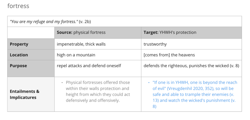
Task: Click the gray 'Physical fortresses offered' bullet text
Action: pos(98,91)
